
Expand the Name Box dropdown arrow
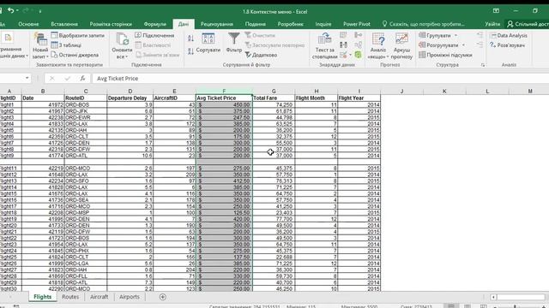[x=27, y=78]
